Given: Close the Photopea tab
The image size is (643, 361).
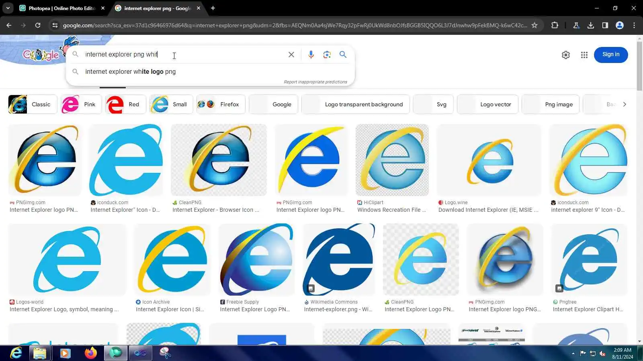Looking at the screenshot, I should click(x=103, y=8).
